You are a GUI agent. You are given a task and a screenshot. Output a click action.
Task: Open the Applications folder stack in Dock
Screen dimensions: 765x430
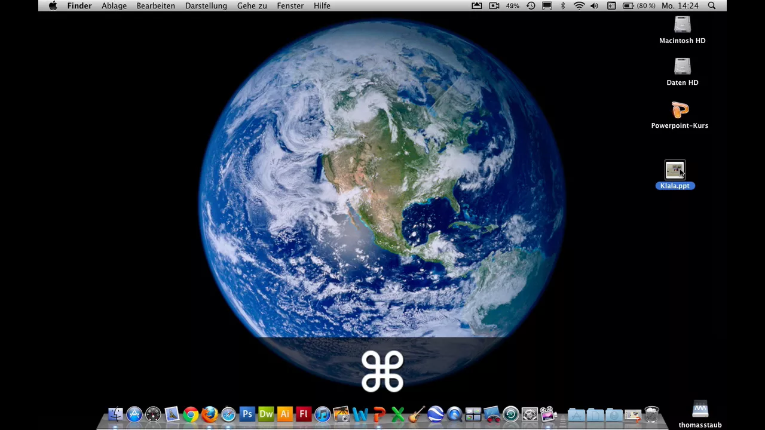point(576,414)
